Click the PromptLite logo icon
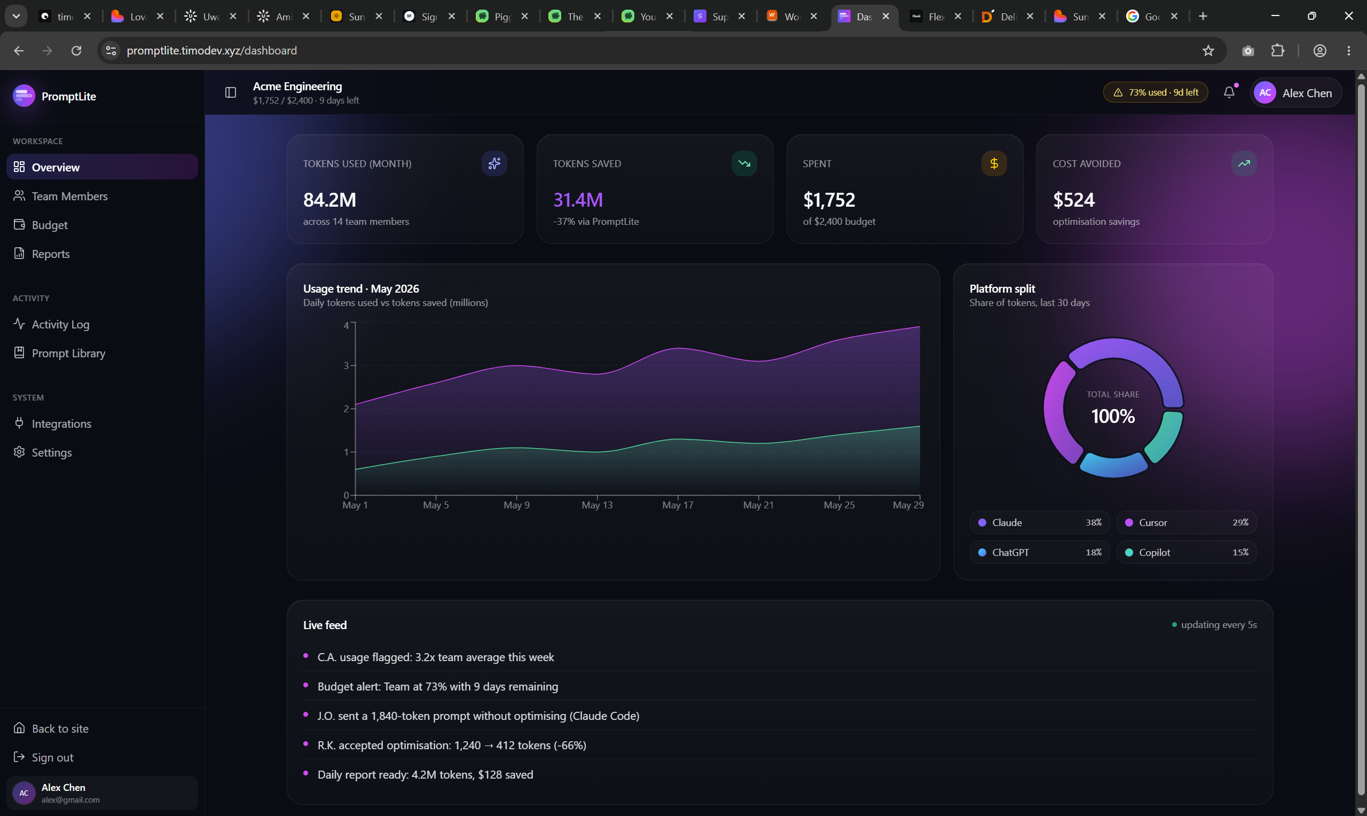 [x=23, y=96]
